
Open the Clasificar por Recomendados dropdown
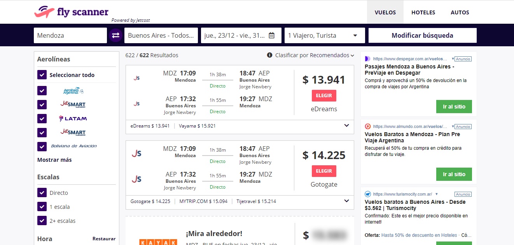[315, 55]
